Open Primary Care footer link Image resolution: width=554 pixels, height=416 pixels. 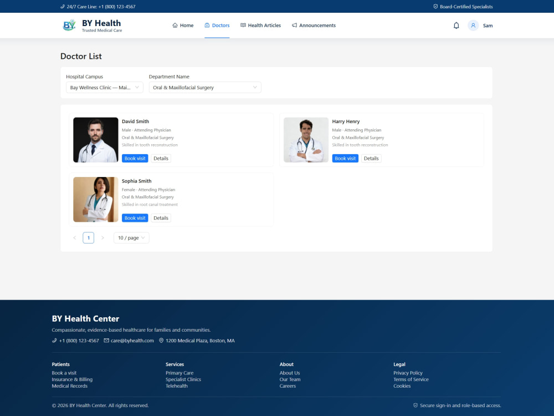[179, 373]
